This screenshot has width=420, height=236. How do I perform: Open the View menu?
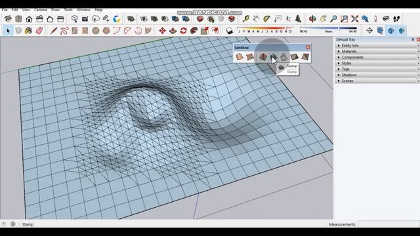26,10
